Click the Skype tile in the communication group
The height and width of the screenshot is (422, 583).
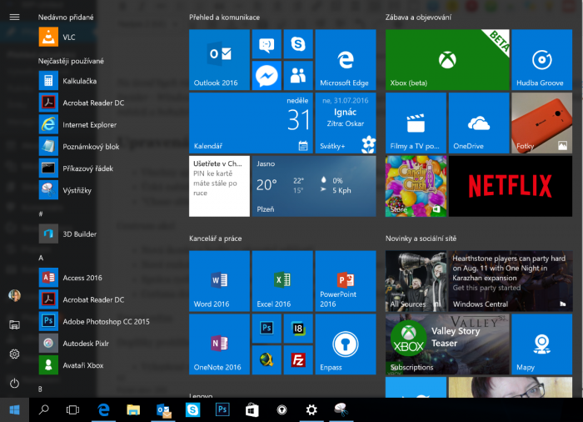[x=297, y=44]
